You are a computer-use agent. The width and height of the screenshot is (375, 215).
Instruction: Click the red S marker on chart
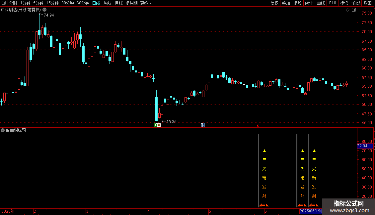pyautogui.click(x=258, y=125)
